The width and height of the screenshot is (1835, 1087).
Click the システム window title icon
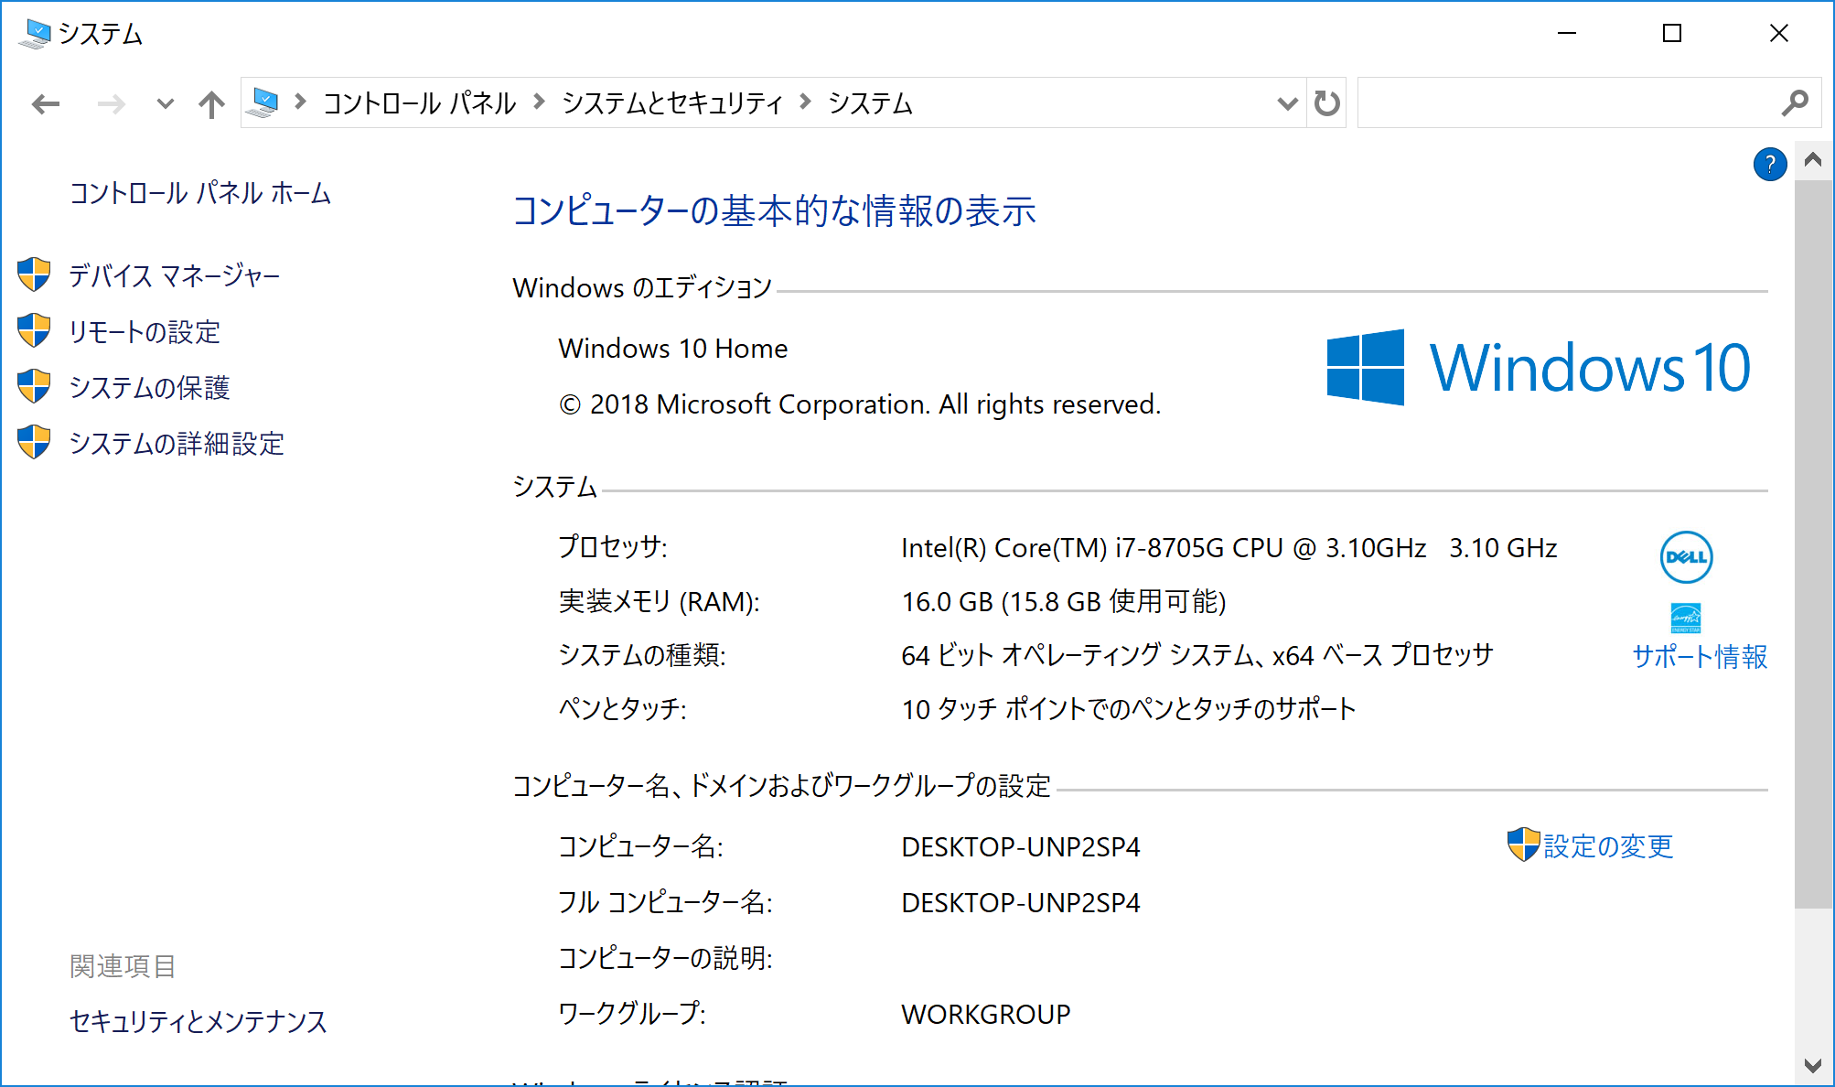click(x=35, y=34)
